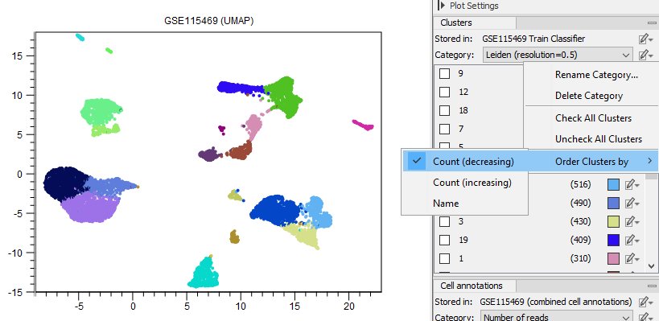Check the box for cluster 3
This screenshot has width=659, height=321.
coord(444,221)
